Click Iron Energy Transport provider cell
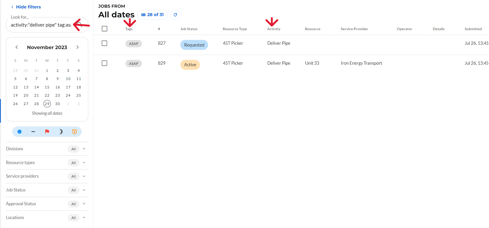The width and height of the screenshot is (489, 228). click(x=361, y=63)
